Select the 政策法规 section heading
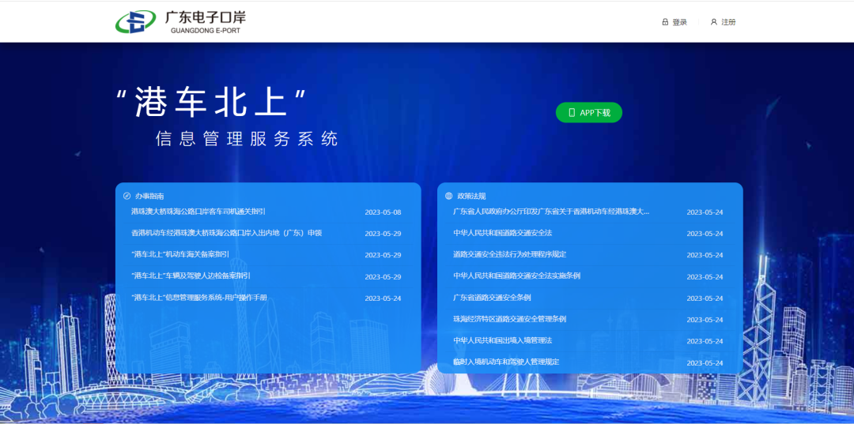This screenshot has height=424, width=854. (471, 196)
